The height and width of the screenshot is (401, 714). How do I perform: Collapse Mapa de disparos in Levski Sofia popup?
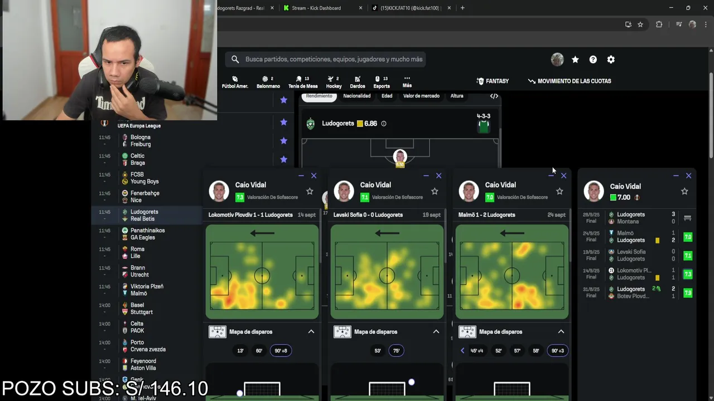pyautogui.click(x=436, y=331)
